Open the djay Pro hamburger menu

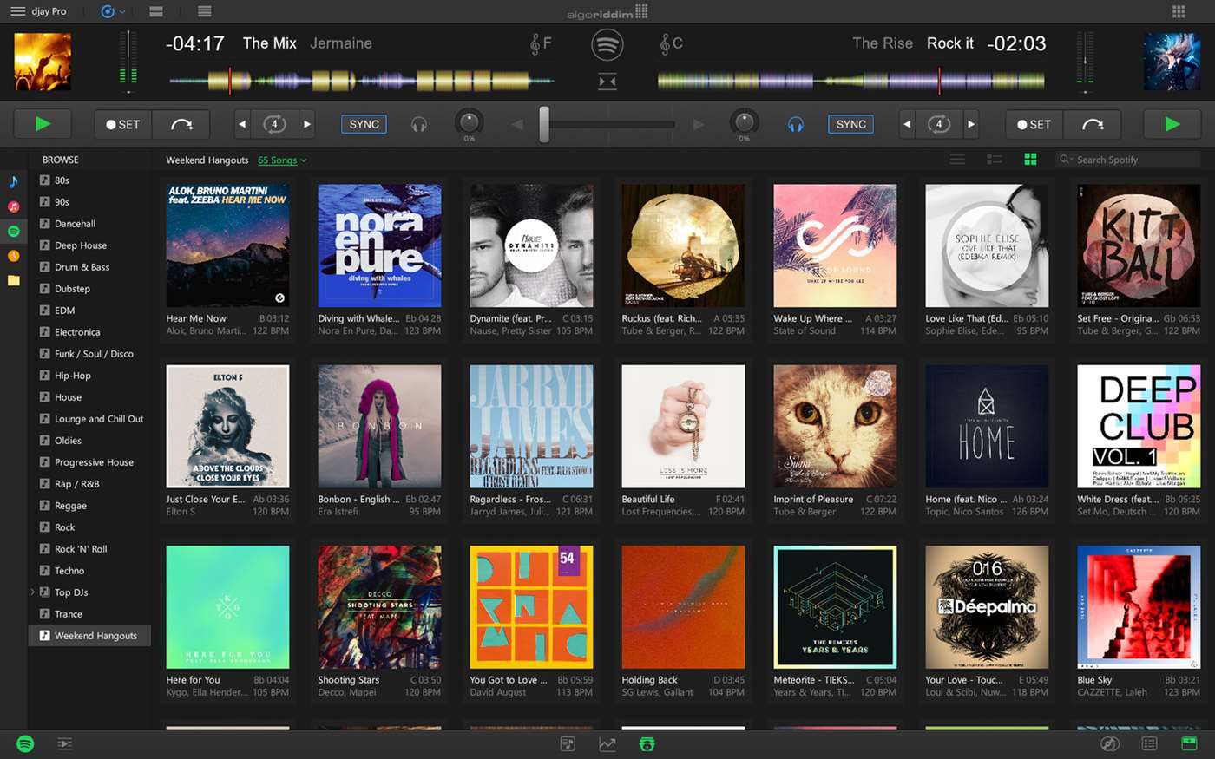click(x=17, y=11)
